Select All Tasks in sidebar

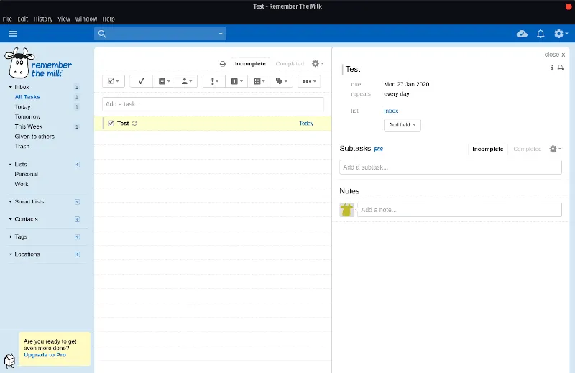[x=27, y=97]
